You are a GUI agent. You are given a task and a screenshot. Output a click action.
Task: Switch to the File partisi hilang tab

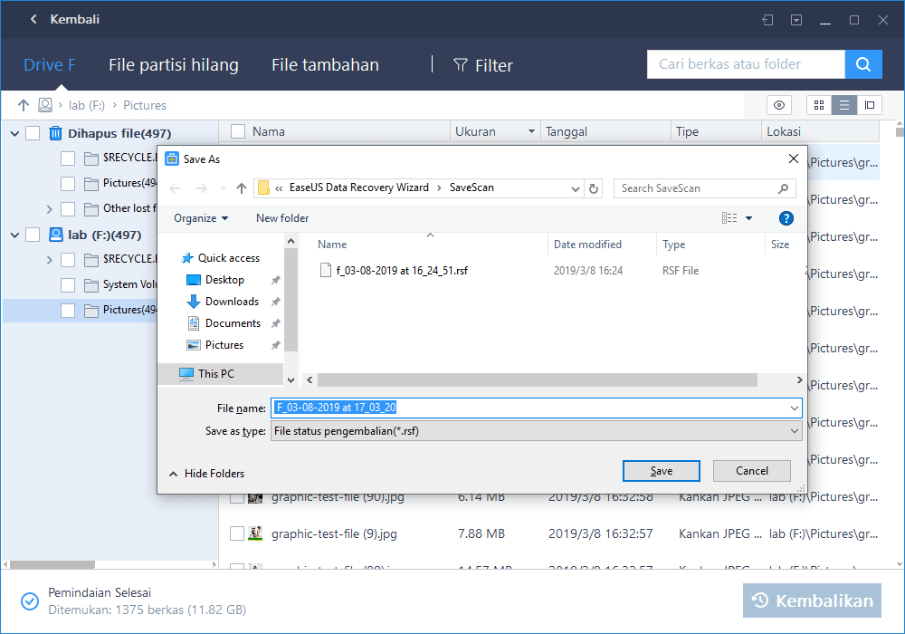click(x=173, y=64)
